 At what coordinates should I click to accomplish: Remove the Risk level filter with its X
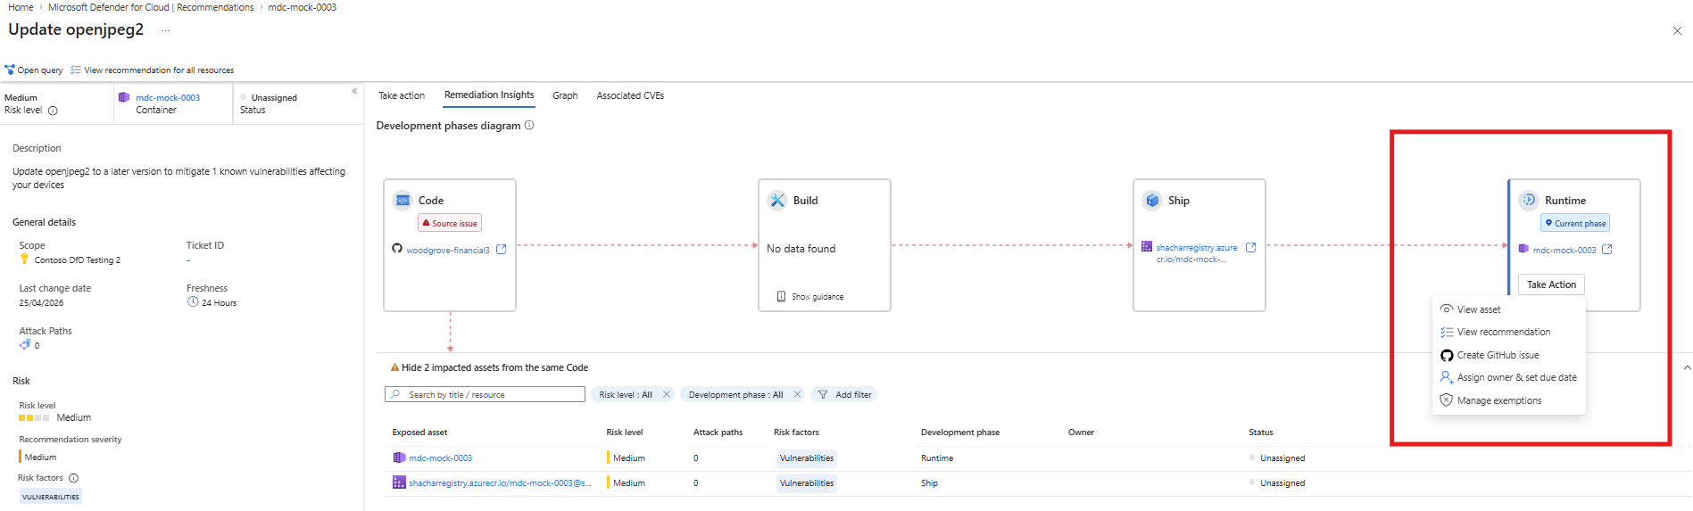(666, 394)
